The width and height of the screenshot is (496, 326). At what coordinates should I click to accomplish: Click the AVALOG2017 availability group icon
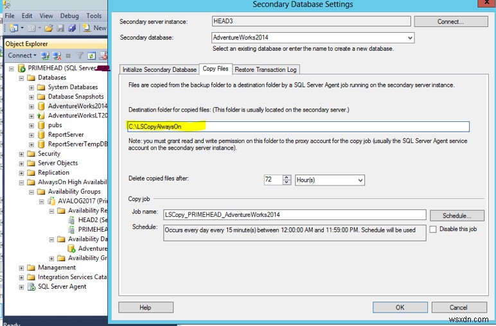(51, 201)
